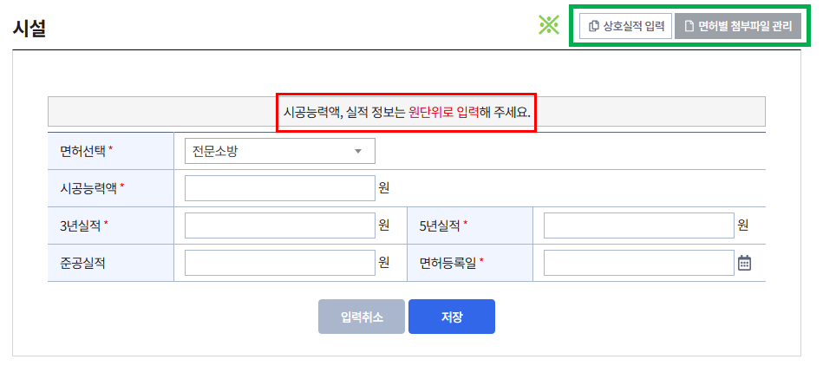Viewport: 823px width, 366px height.
Task: Click the 저장 button
Action: click(451, 317)
